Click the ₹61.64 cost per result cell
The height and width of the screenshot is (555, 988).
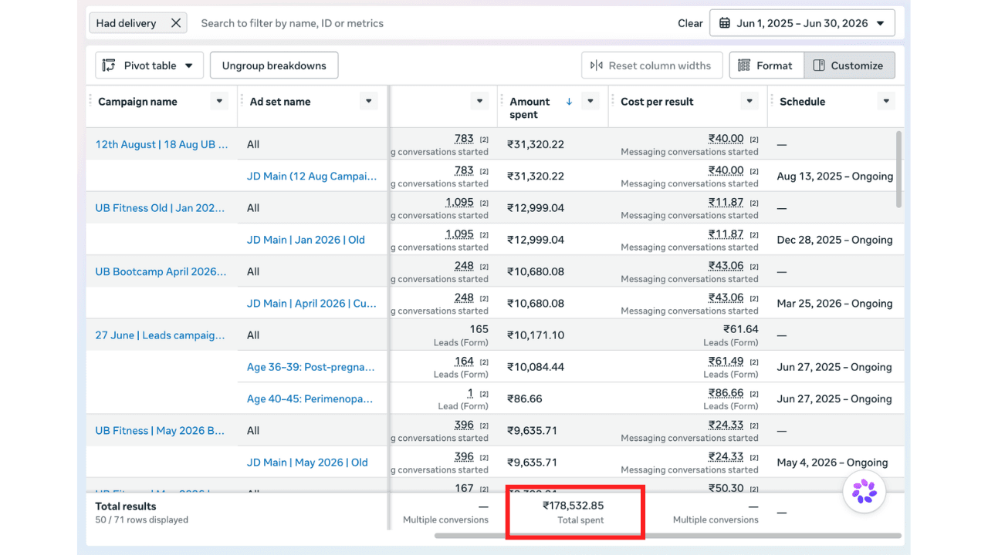[742, 329]
